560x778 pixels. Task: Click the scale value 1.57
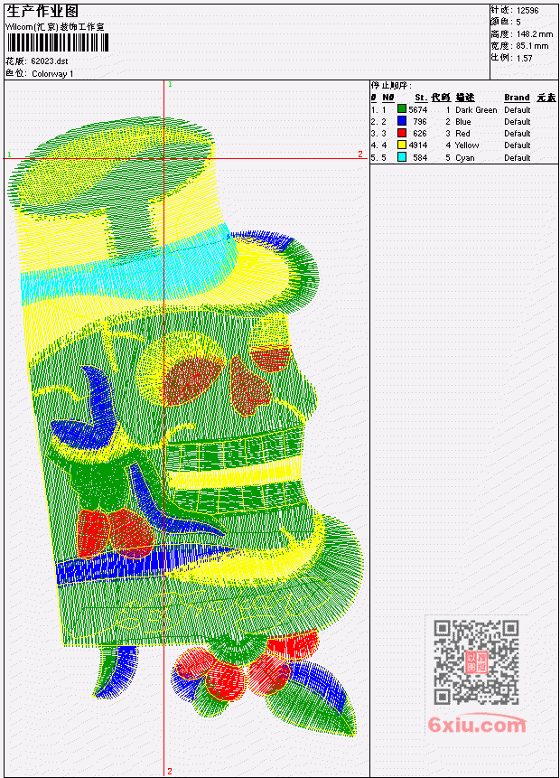point(524,58)
